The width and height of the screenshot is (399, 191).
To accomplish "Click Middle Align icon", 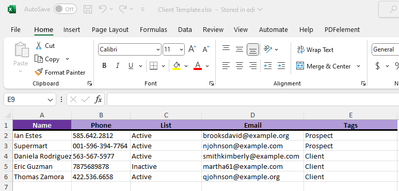I will [x=239, y=49].
